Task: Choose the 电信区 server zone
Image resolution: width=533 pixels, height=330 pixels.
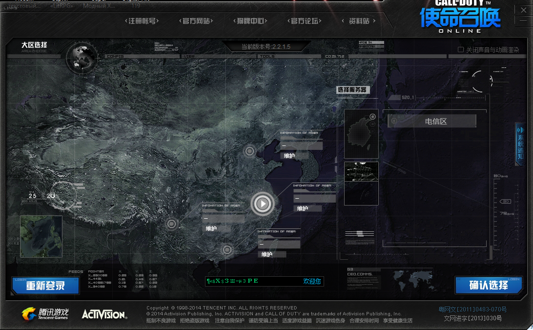Action: [x=431, y=121]
